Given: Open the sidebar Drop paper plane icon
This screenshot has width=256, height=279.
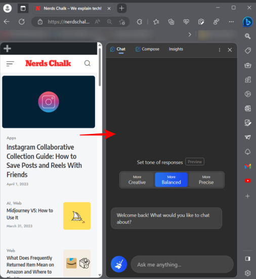Looking at the screenshot, I should 248,137.
